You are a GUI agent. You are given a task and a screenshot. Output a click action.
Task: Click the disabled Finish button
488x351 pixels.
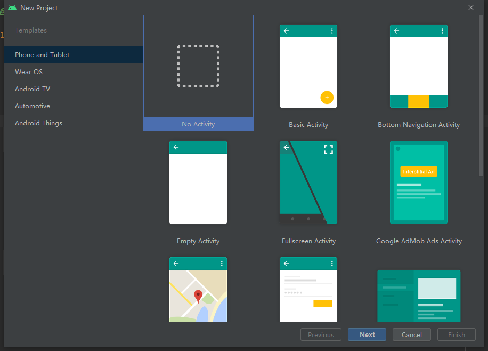click(x=456, y=334)
